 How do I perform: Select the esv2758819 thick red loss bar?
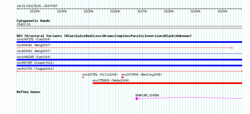[167, 83]
